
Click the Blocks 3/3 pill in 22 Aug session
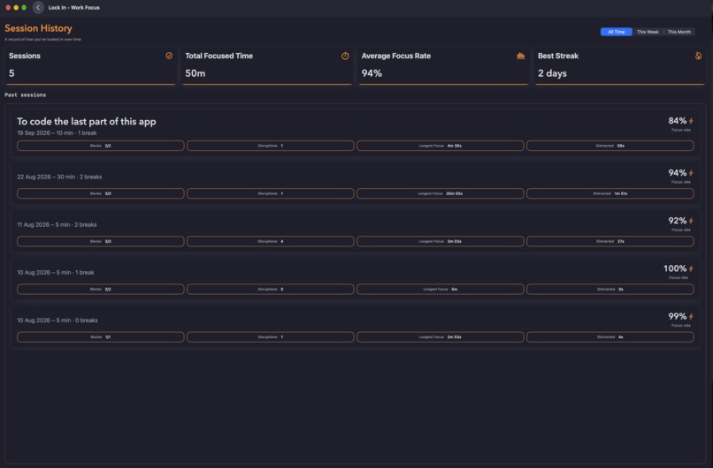tap(101, 193)
